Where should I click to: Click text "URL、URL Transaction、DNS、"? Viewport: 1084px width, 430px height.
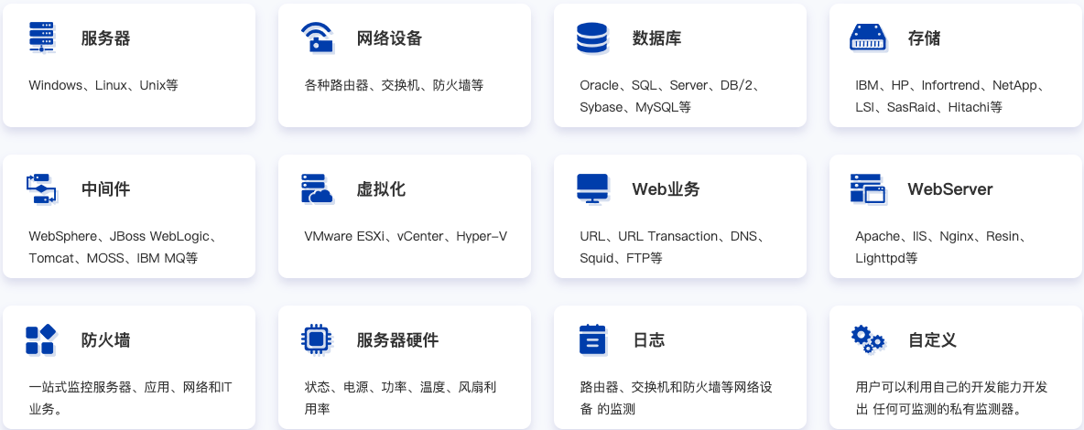[x=674, y=236]
